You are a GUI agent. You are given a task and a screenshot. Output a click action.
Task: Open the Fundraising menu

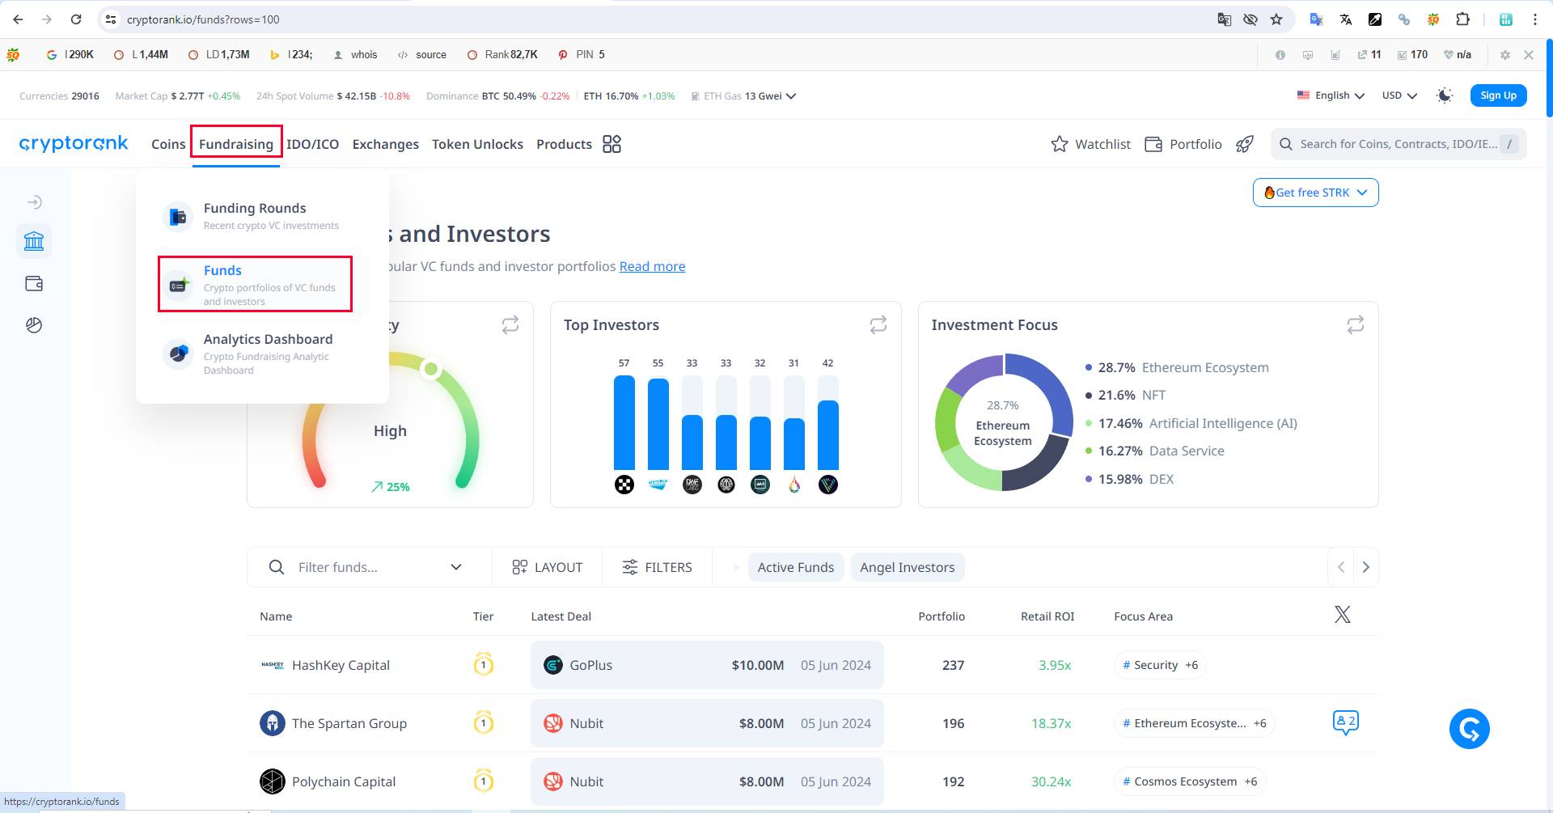pos(236,144)
